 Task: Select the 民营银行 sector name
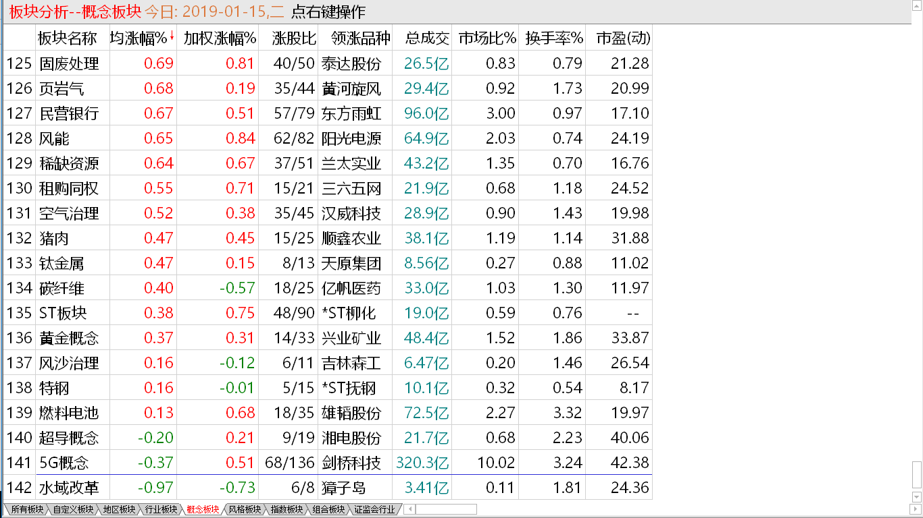tap(69, 113)
